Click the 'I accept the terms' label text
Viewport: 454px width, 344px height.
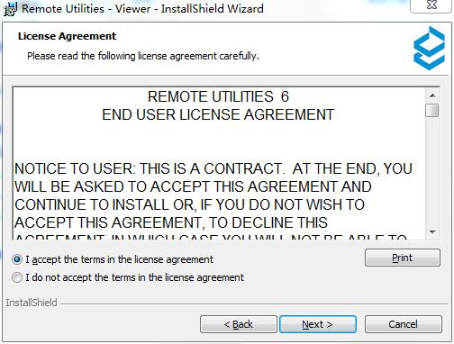[x=120, y=259]
